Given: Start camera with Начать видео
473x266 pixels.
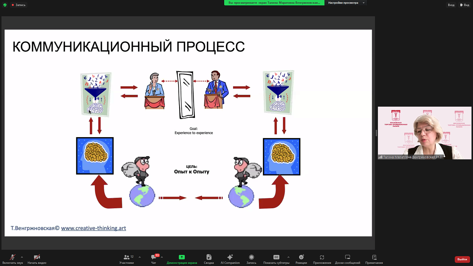Looking at the screenshot, I should coord(37,258).
